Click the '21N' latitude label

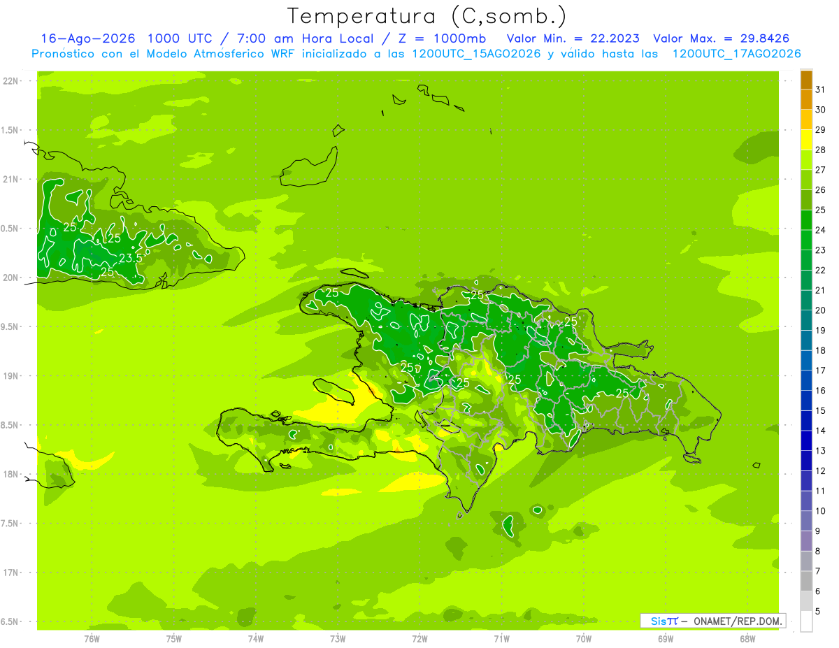click(x=10, y=180)
